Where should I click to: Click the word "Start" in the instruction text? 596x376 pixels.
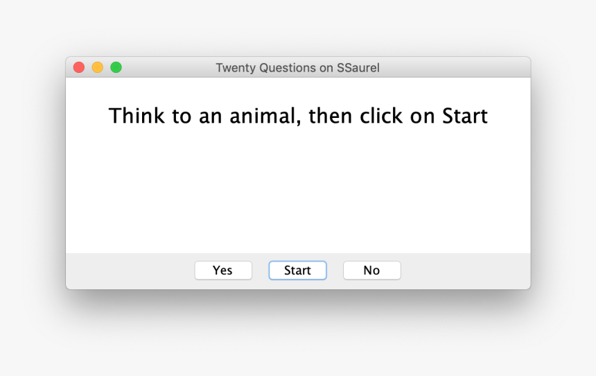point(465,116)
